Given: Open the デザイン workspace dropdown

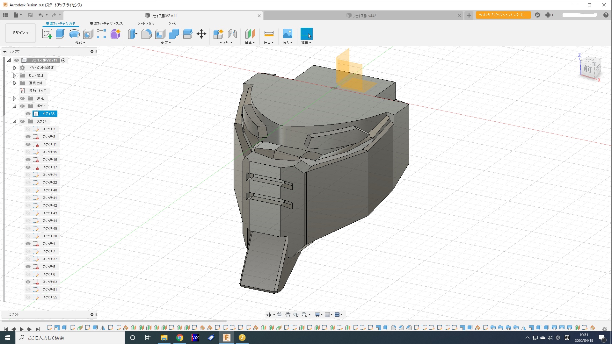Looking at the screenshot, I should click(x=20, y=33).
